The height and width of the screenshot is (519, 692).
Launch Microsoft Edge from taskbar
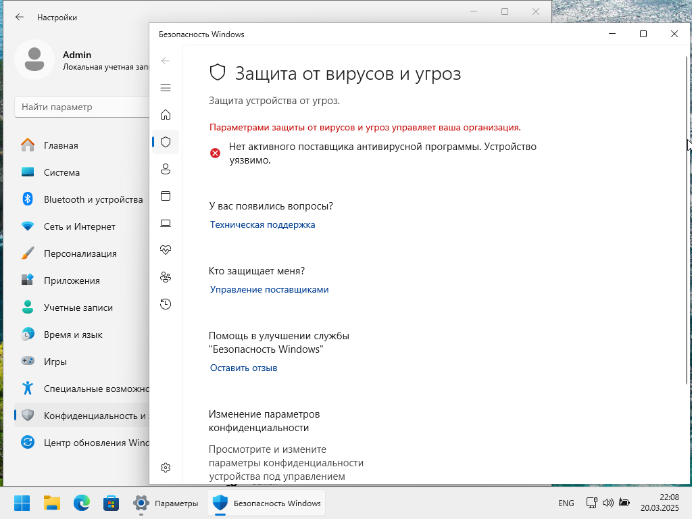82,503
